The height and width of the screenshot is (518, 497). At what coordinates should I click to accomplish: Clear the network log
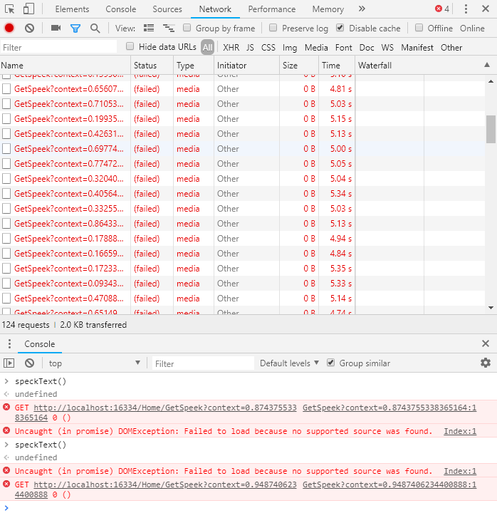pos(29,28)
